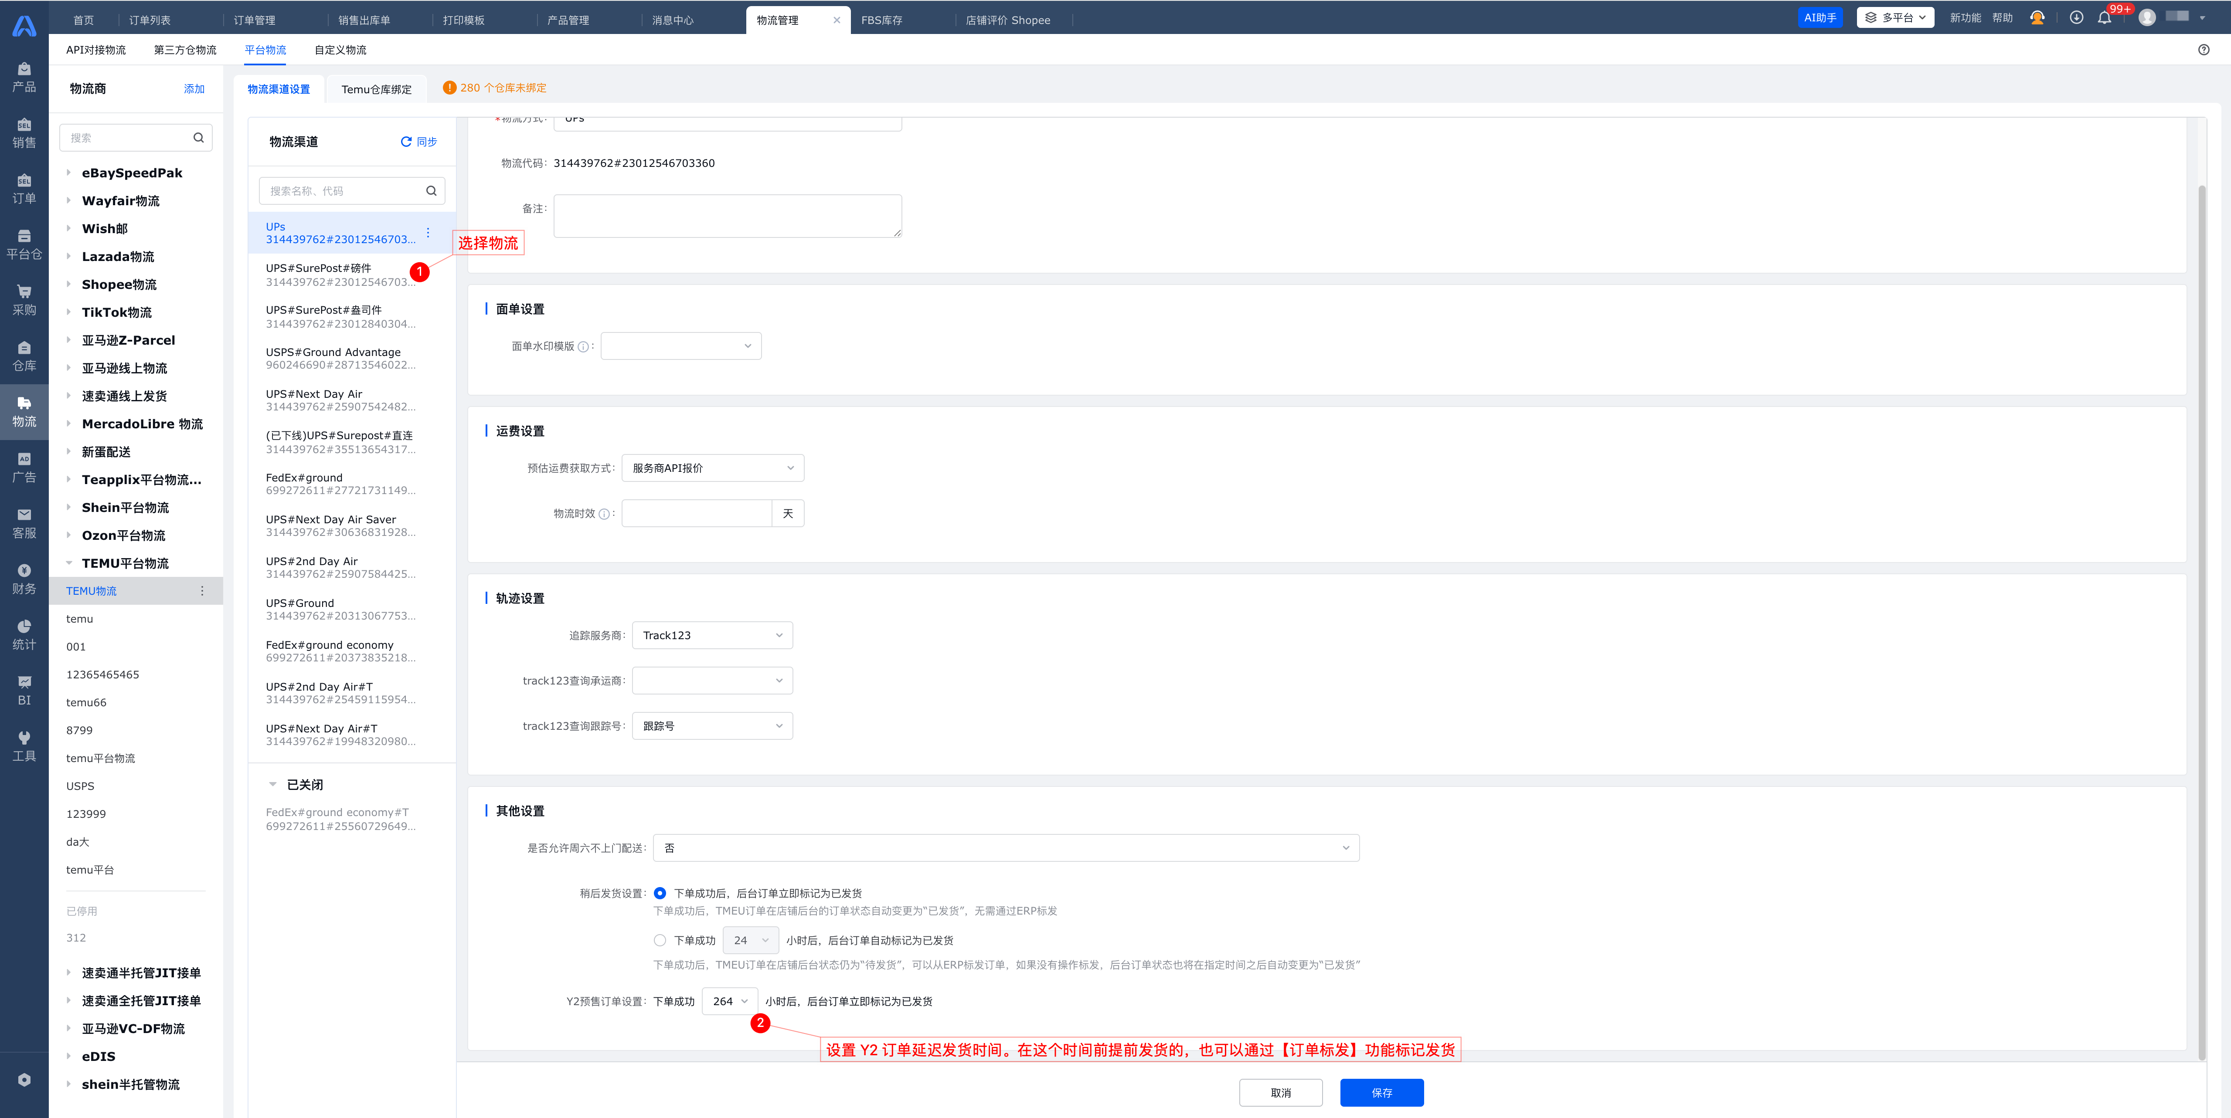Click 添加 link beside 物流商

click(194, 89)
